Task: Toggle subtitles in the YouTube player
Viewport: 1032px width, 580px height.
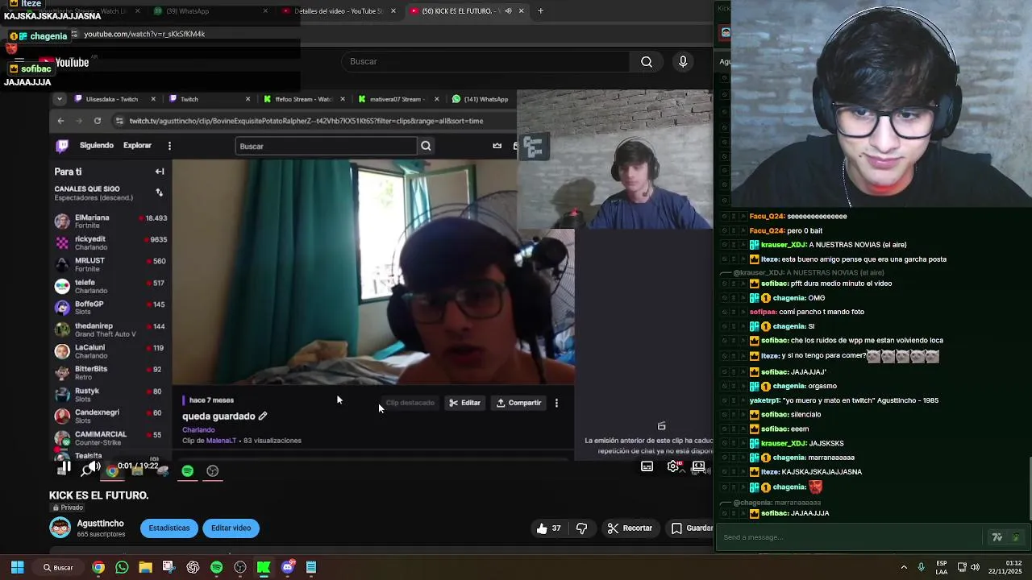Action: point(647,466)
